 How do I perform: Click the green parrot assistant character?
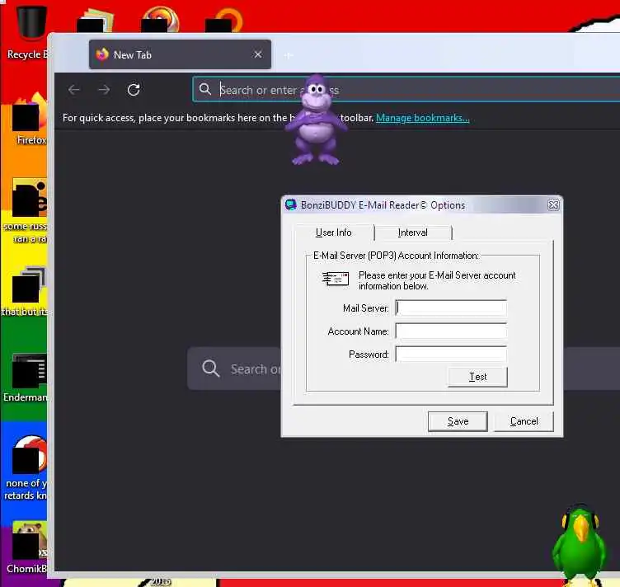point(580,546)
